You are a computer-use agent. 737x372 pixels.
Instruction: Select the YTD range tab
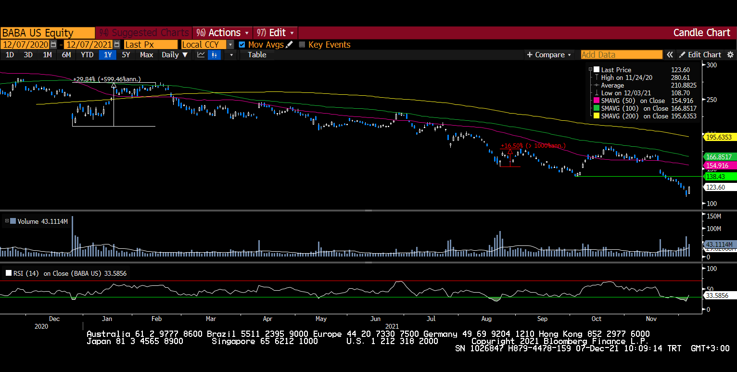pyautogui.click(x=87, y=55)
